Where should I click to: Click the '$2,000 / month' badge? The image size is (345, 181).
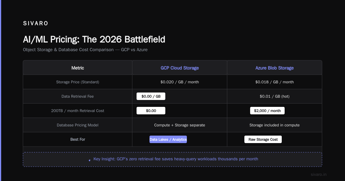(x=267, y=111)
